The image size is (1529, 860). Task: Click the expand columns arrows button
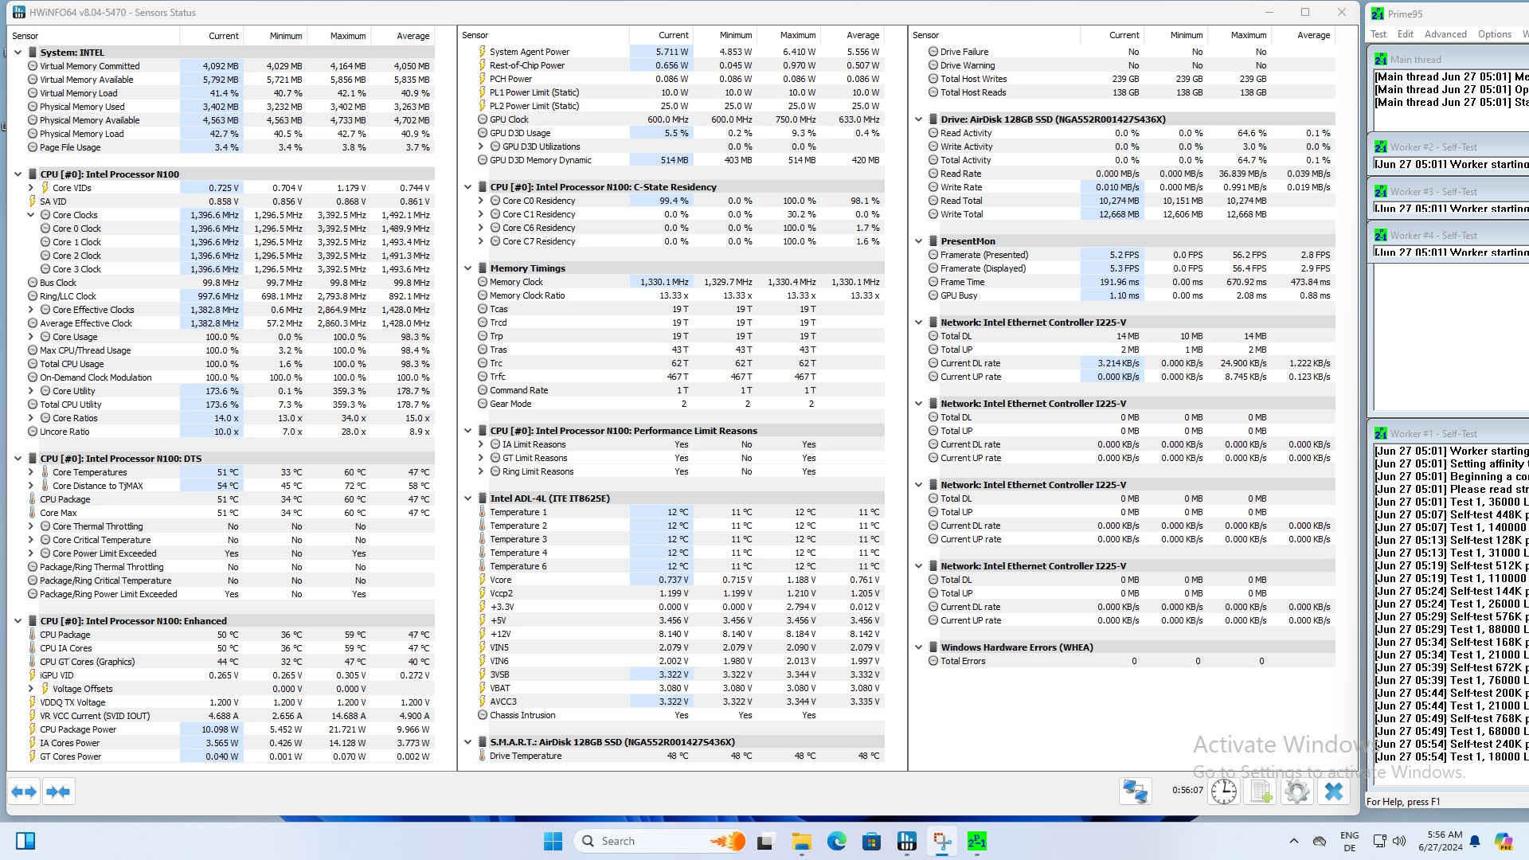click(24, 792)
